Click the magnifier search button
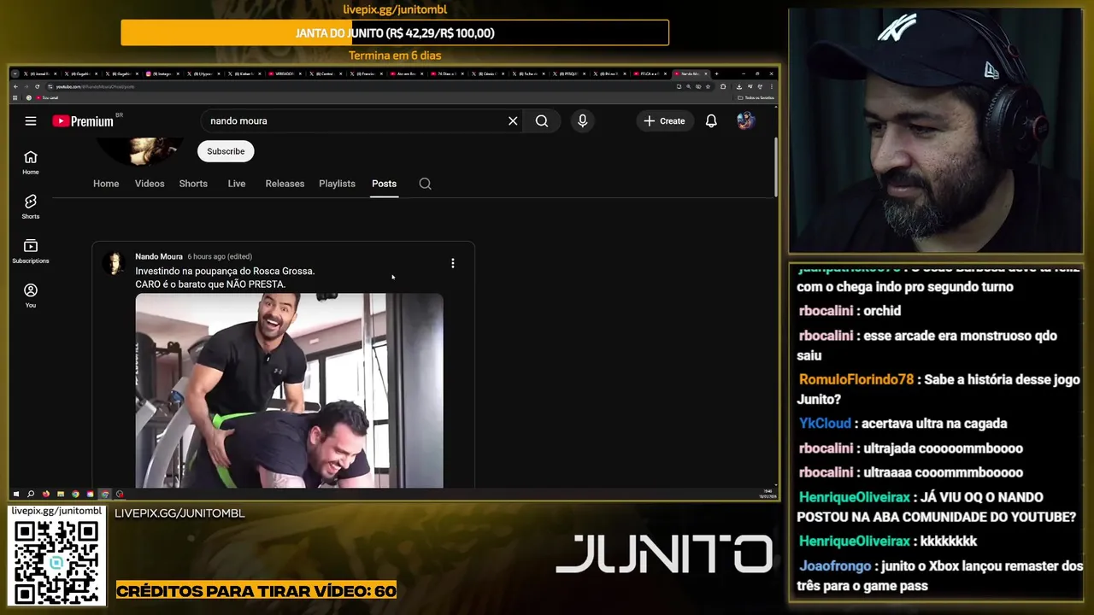This screenshot has height=615, width=1094. click(x=542, y=121)
